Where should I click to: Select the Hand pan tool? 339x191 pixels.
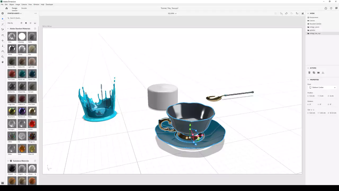point(3,62)
